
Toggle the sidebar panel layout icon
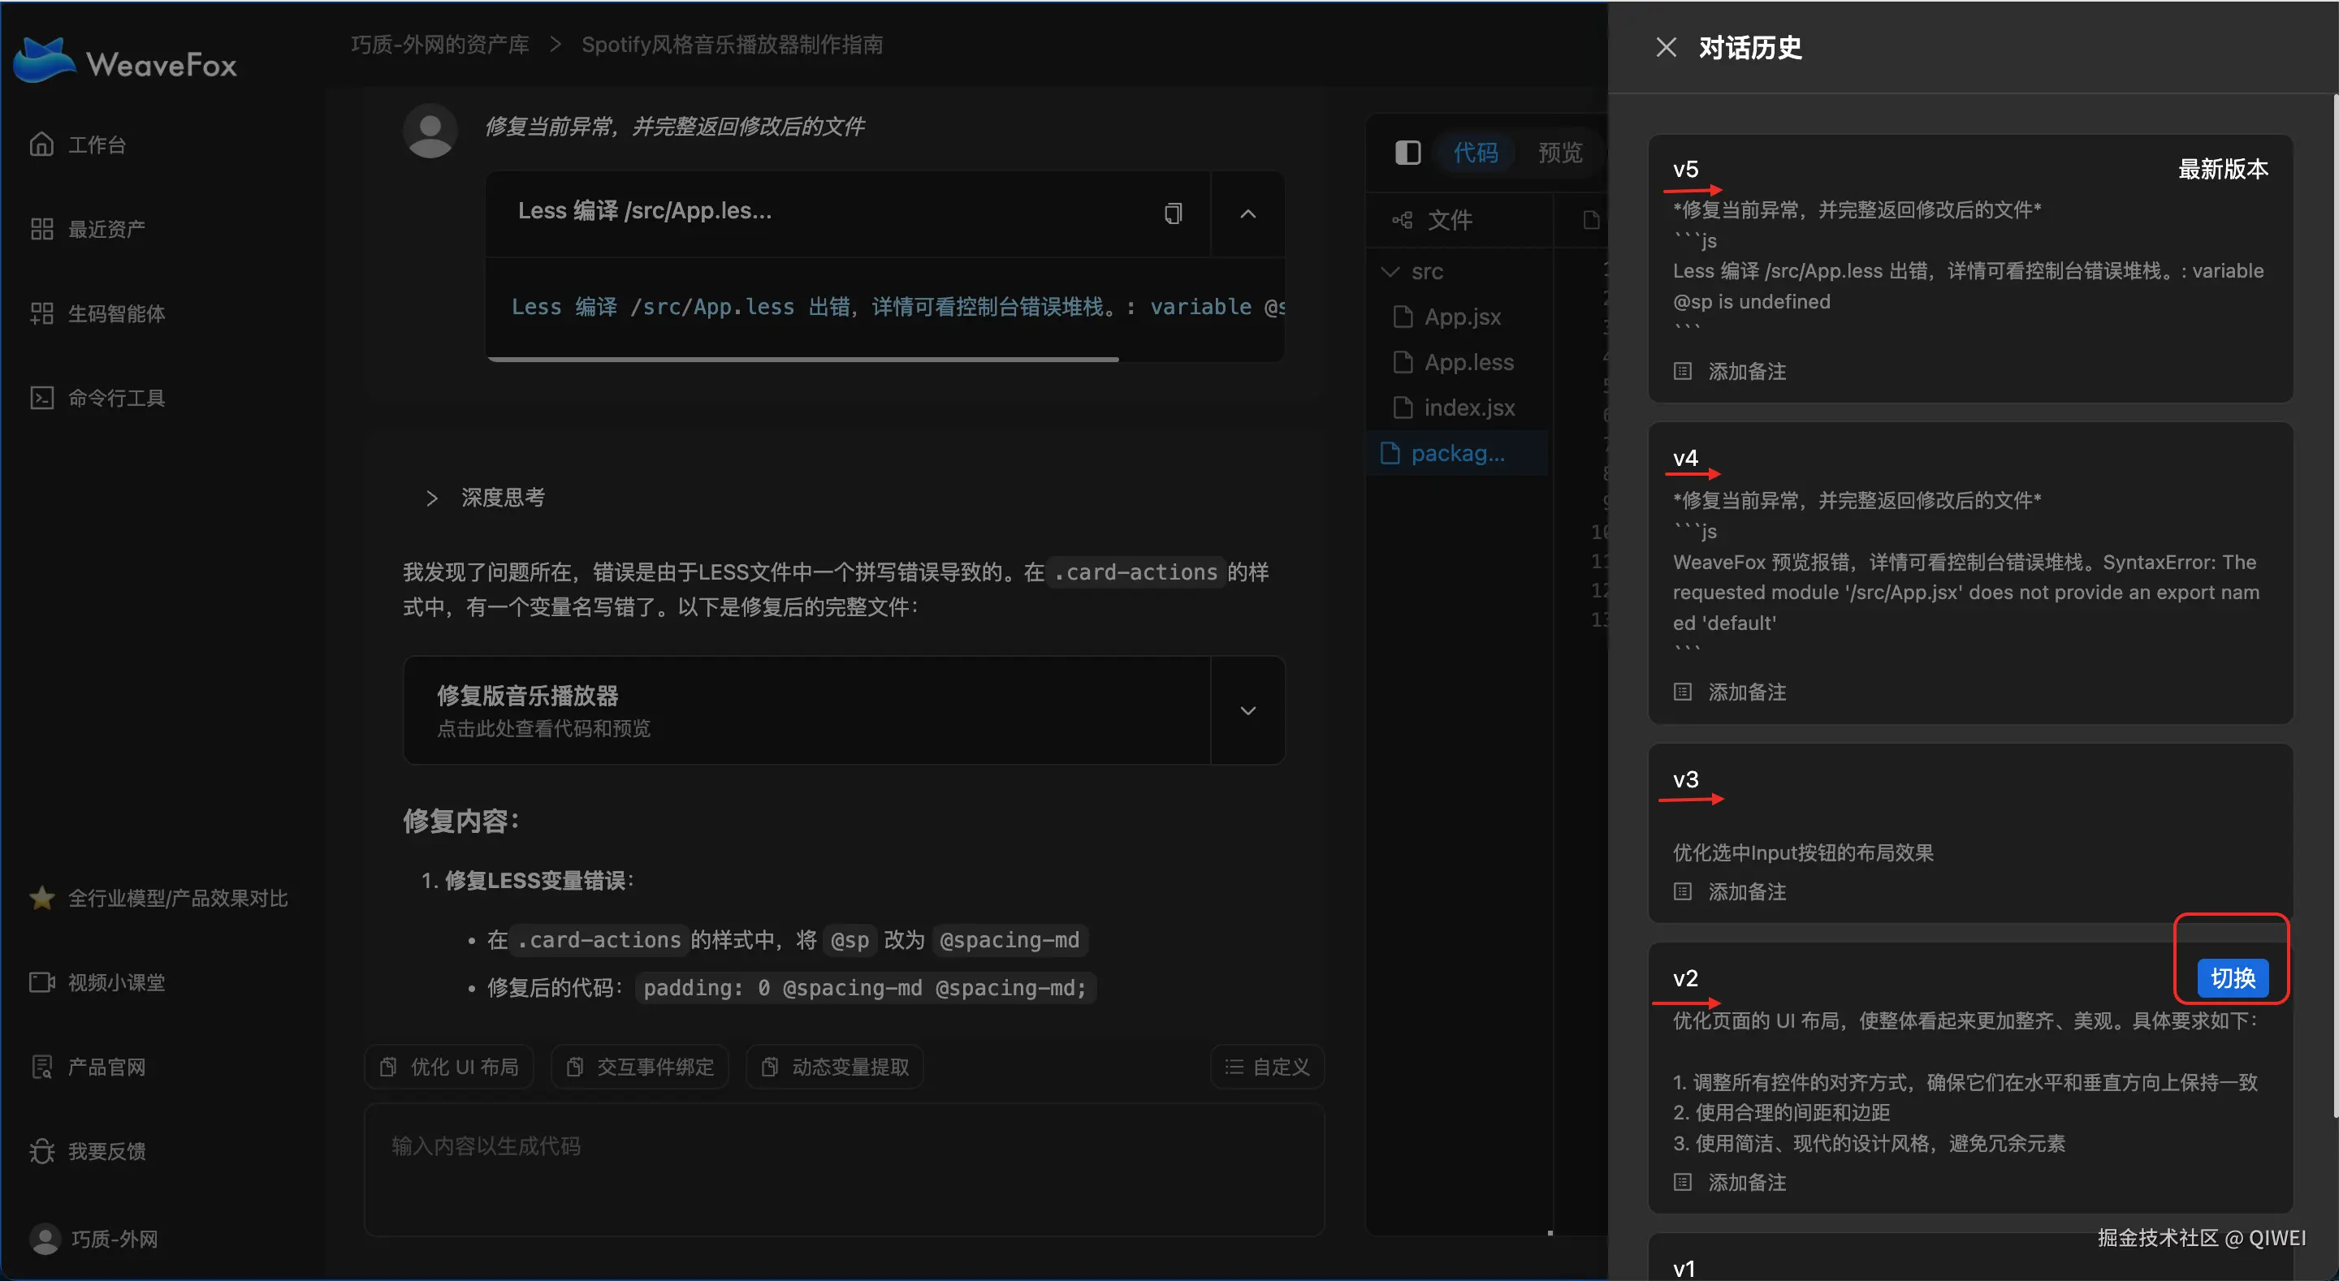1407,153
